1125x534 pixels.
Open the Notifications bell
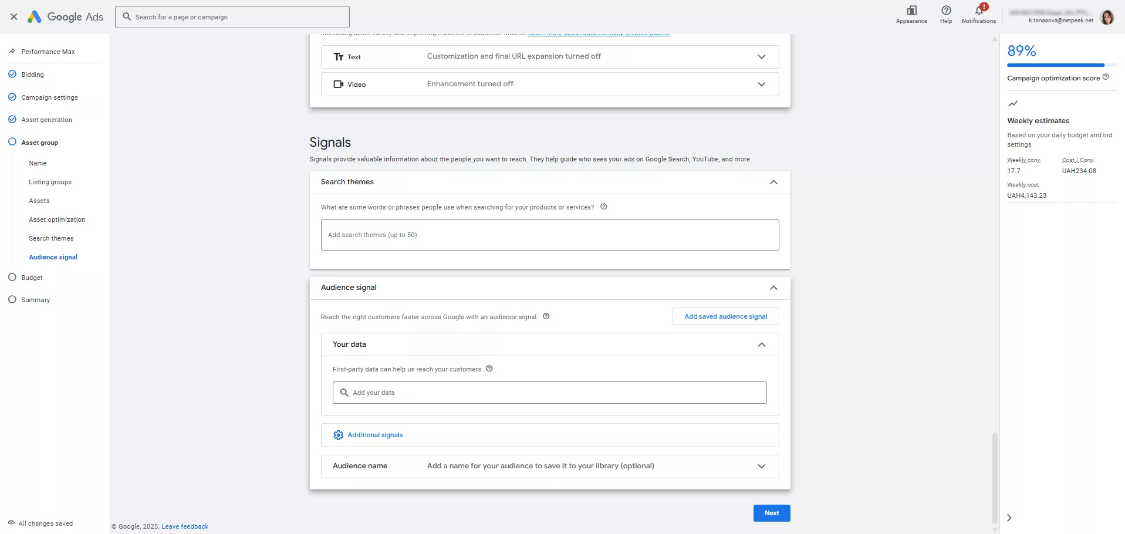click(978, 11)
